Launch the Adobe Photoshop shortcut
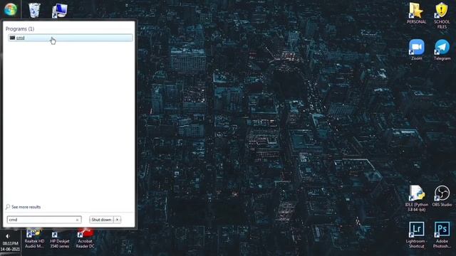The width and height of the screenshot is (456, 256). (x=442, y=235)
